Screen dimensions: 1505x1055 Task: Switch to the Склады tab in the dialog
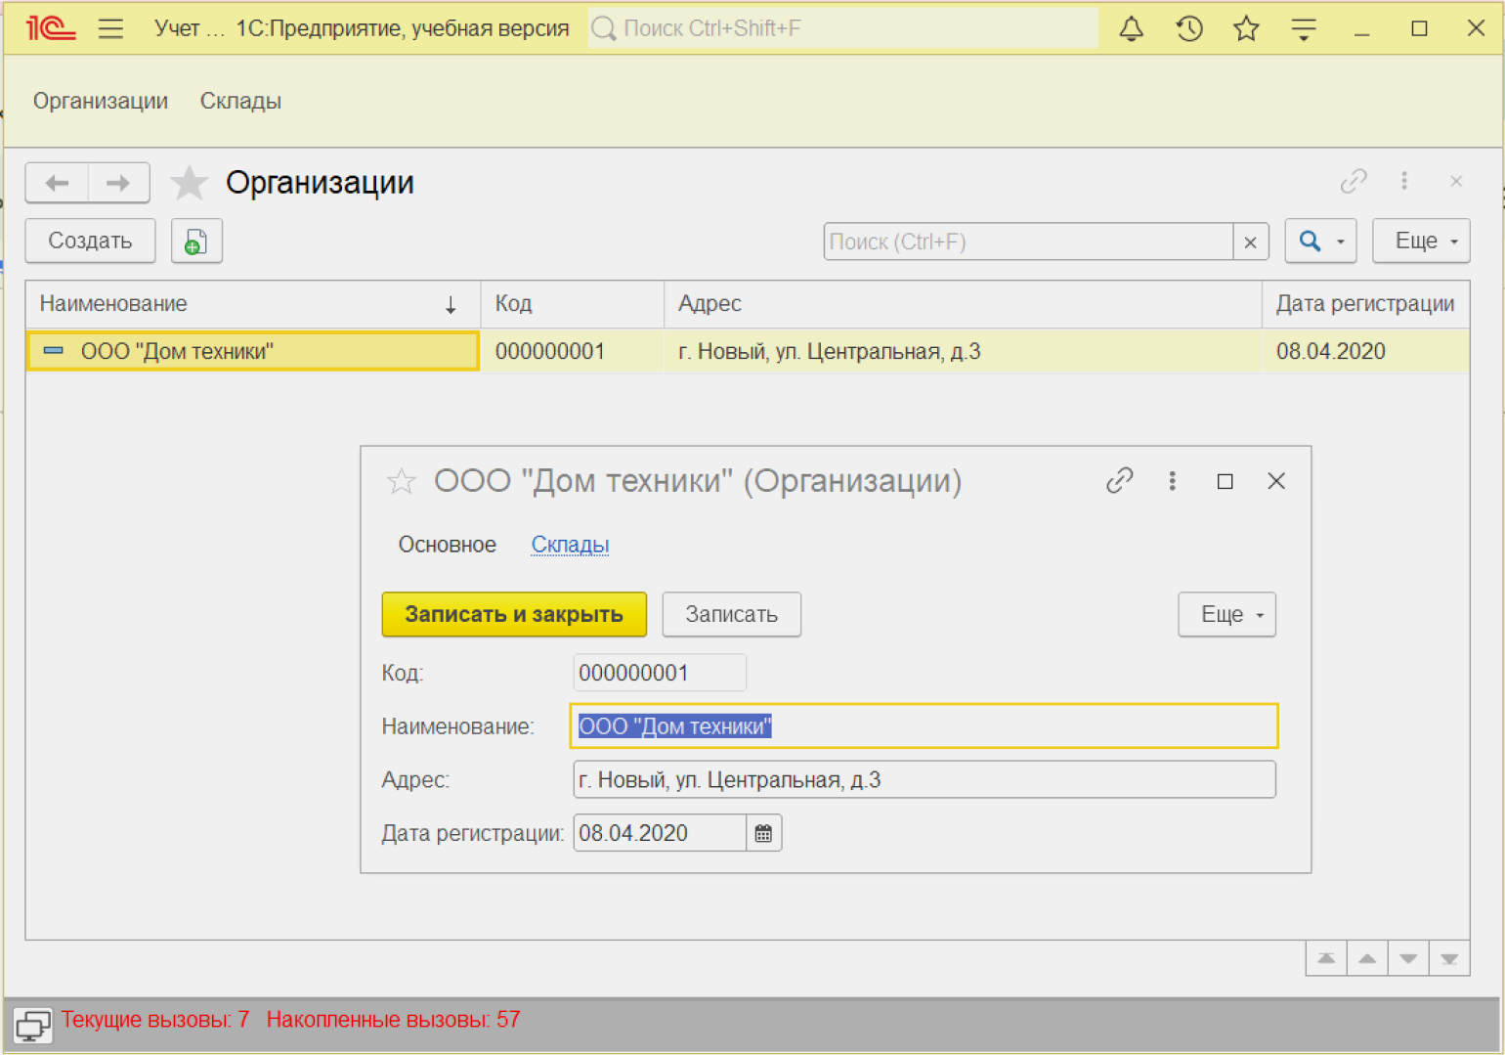[570, 545]
